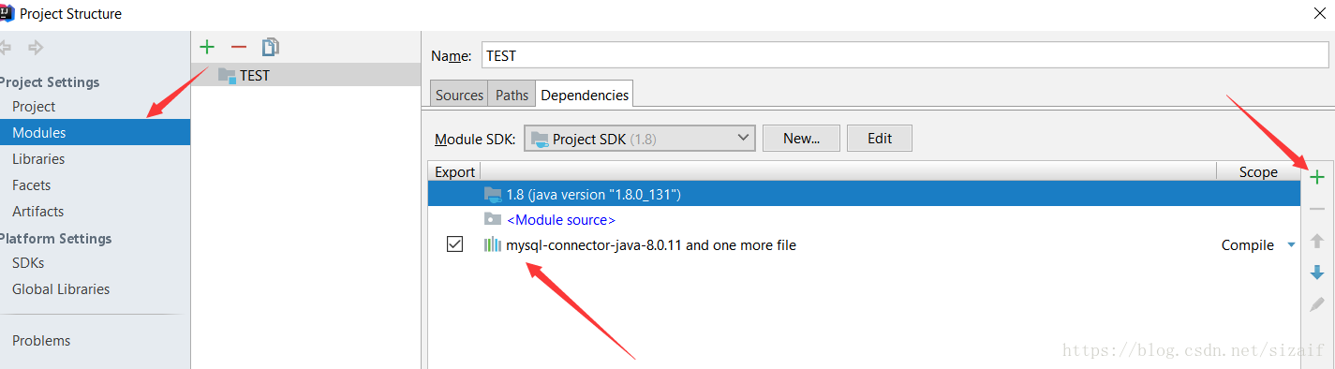Switch to the Paths tab
The height and width of the screenshot is (369, 1335).
(512, 95)
